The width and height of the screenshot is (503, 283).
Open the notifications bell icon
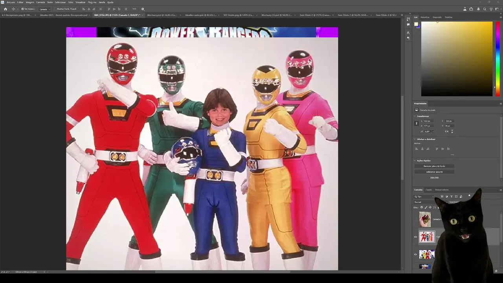(478, 9)
